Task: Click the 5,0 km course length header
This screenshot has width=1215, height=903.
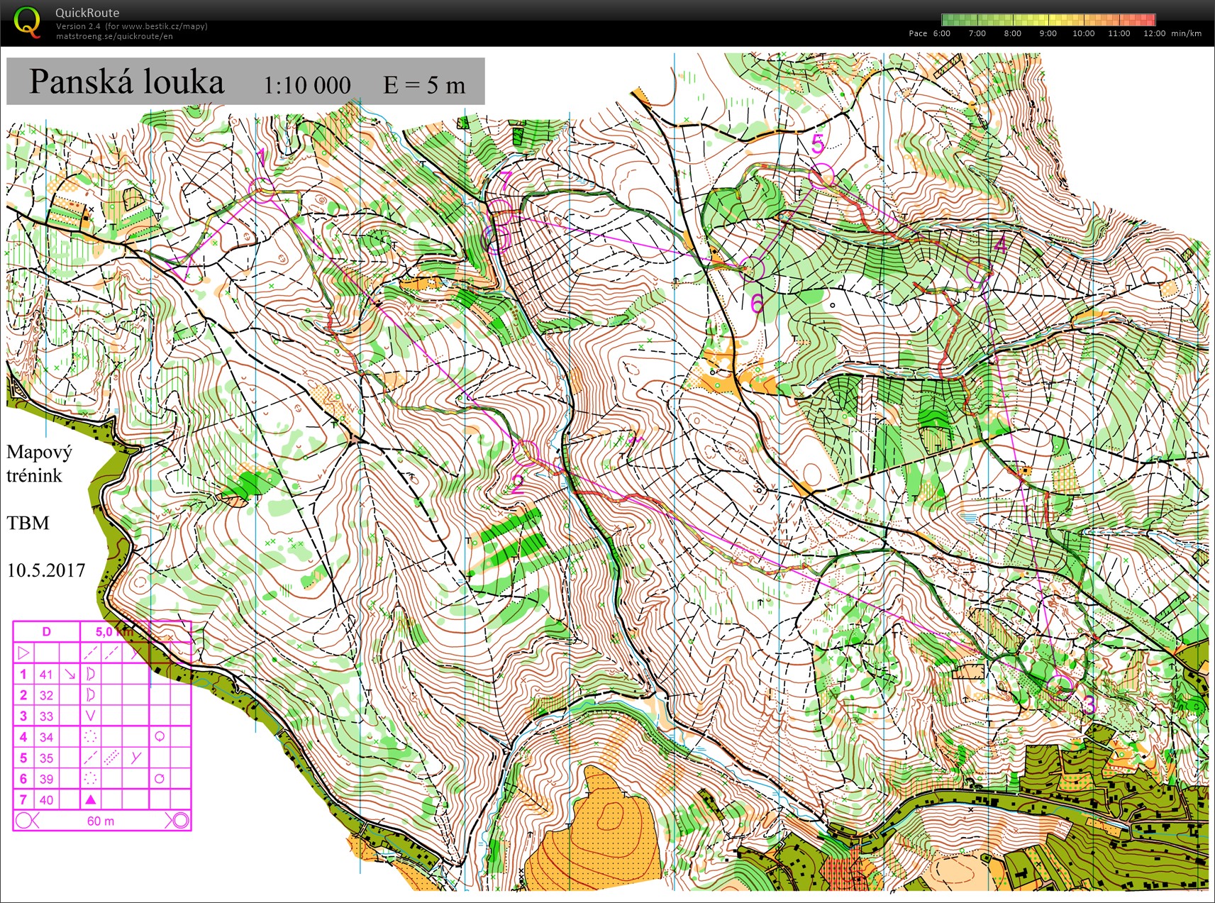Action: [x=113, y=631]
